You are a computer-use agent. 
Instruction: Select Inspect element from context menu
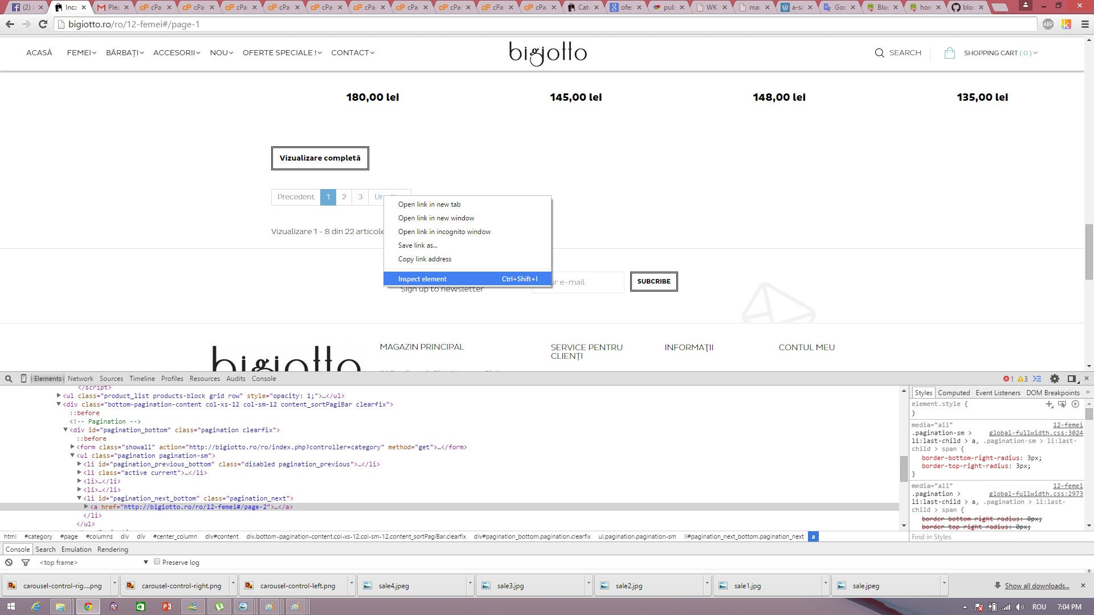coord(422,279)
